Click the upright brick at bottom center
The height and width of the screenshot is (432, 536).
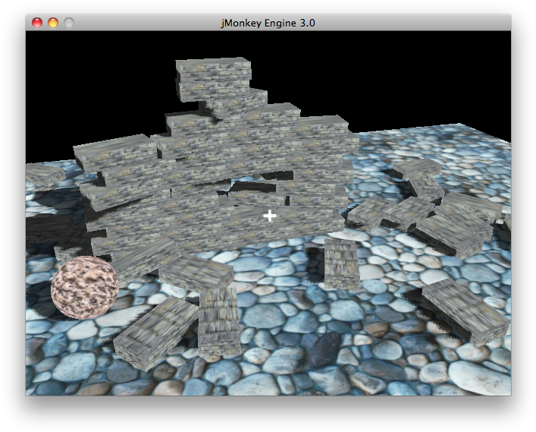coord(219,320)
